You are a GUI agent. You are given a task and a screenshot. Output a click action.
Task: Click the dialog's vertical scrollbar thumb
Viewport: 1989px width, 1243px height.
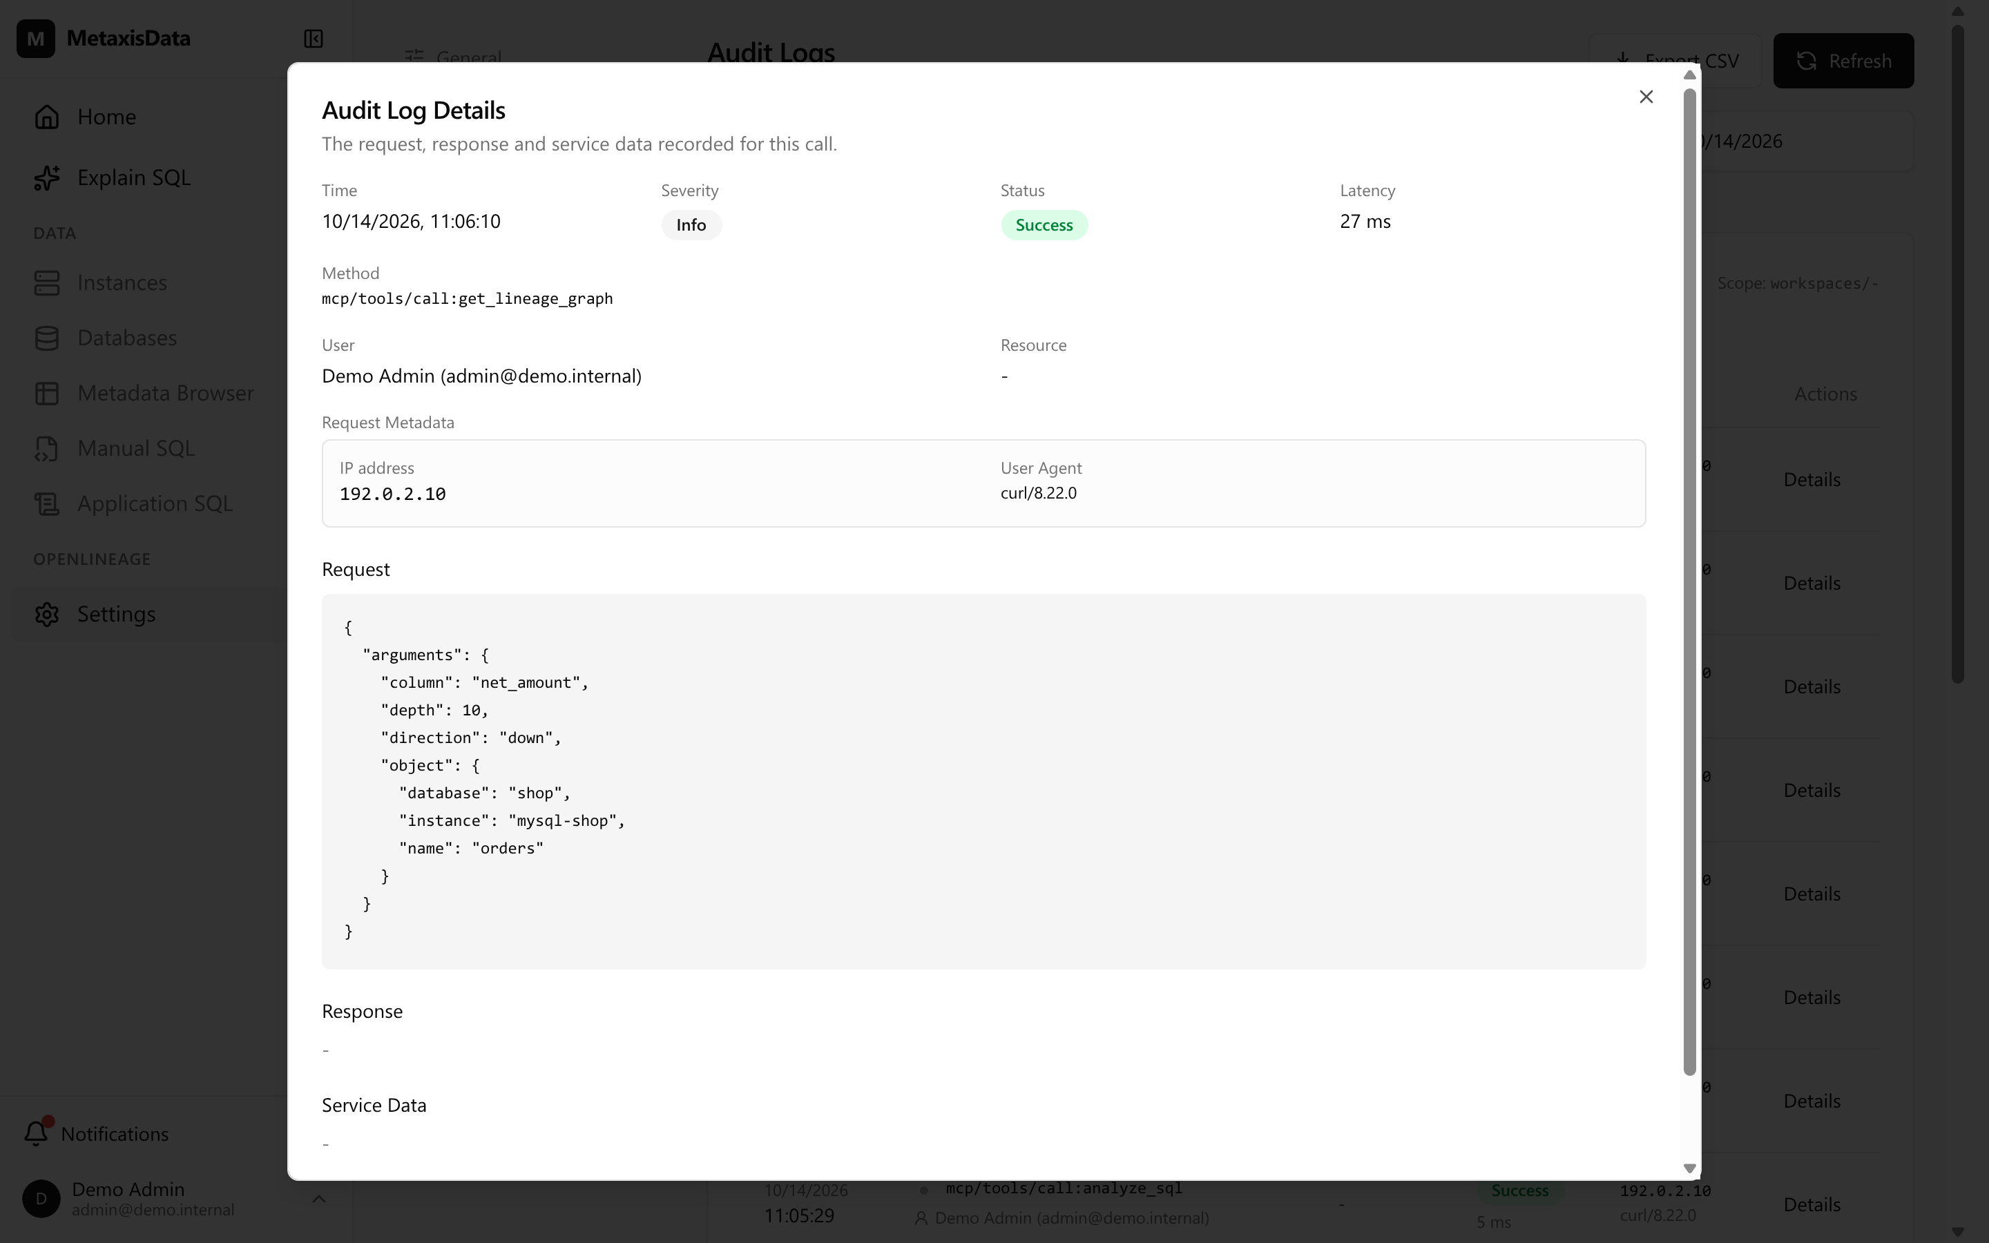pos(1690,581)
